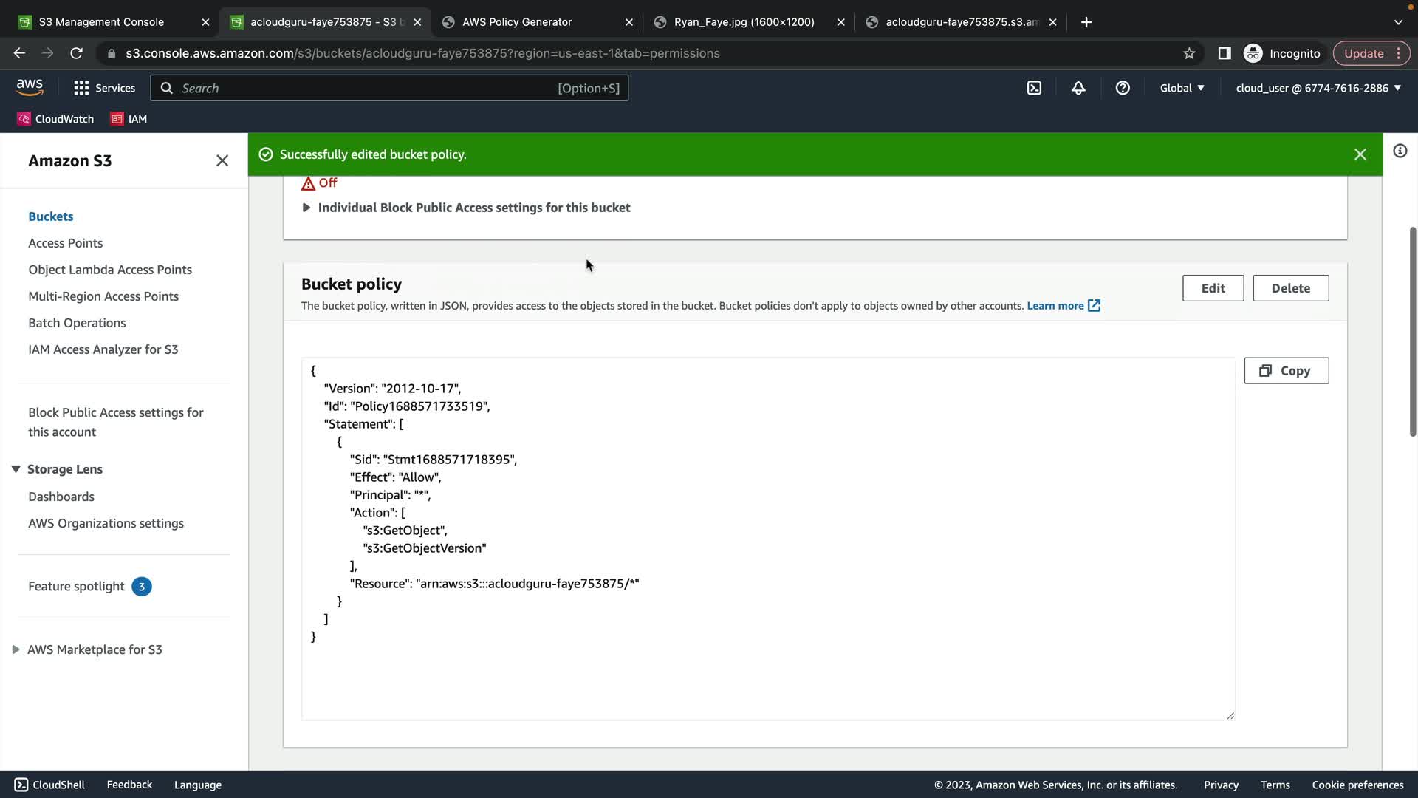Screen dimensions: 1418x798
Task: Dismiss the success banner notification
Action: 1360,154
